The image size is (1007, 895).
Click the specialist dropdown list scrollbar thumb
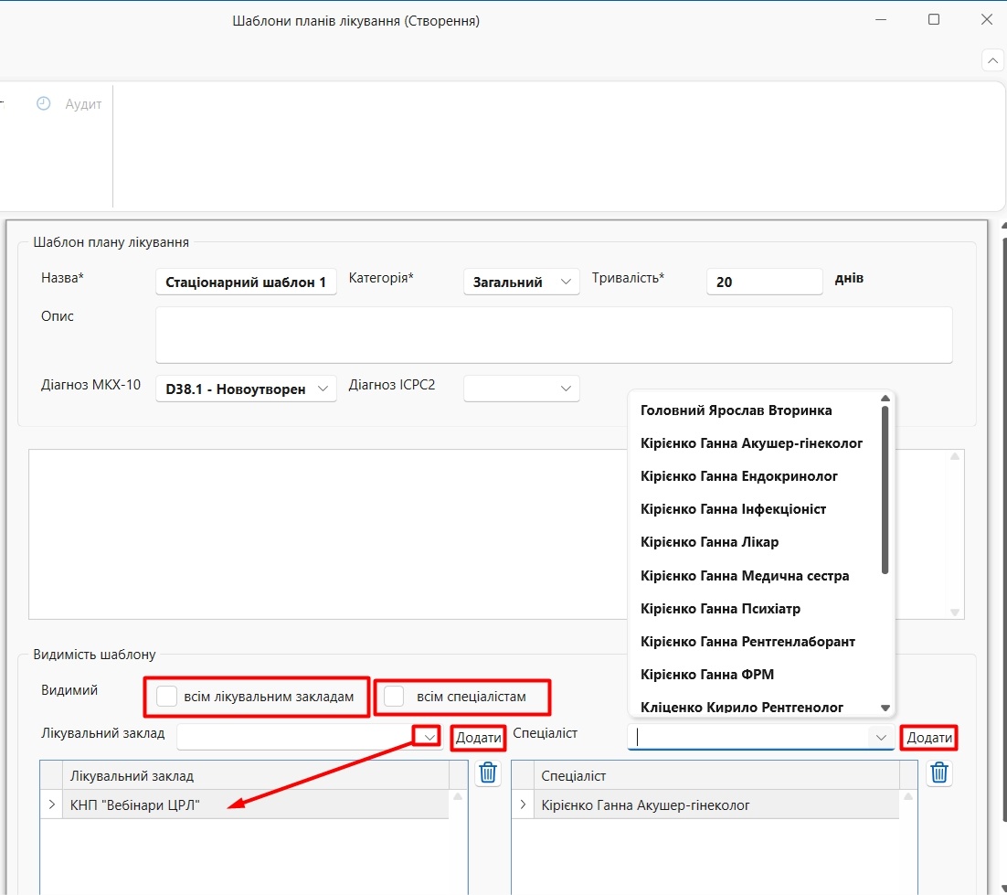(885, 490)
